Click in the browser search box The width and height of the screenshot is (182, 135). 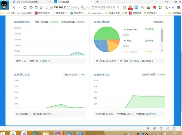(x=105, y=7)
